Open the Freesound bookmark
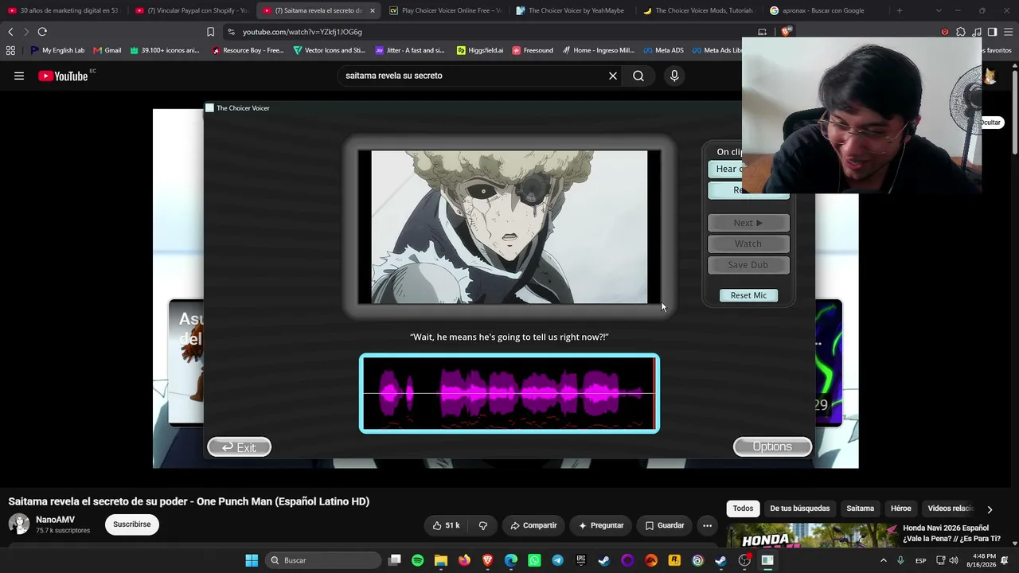This screenshot has width=1019, height=573. [533, 50]
